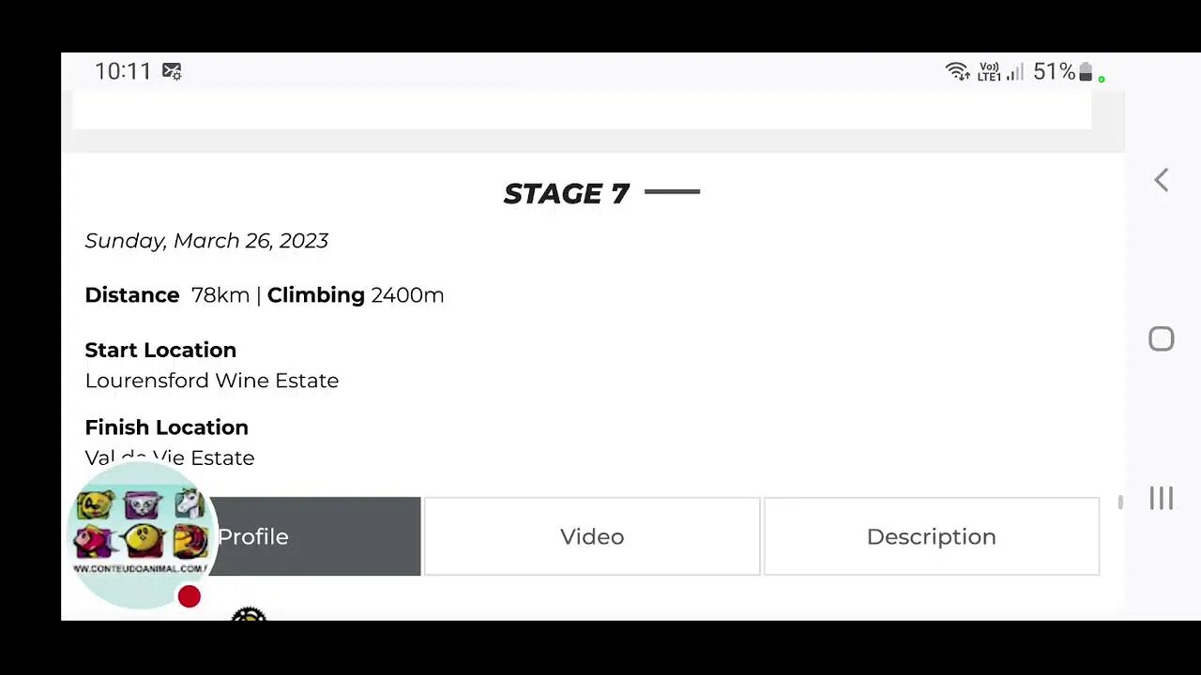The width and height of the screenshot is (1201, 675).
Task: Open the Video tab
Action: (x=592, y=536)
